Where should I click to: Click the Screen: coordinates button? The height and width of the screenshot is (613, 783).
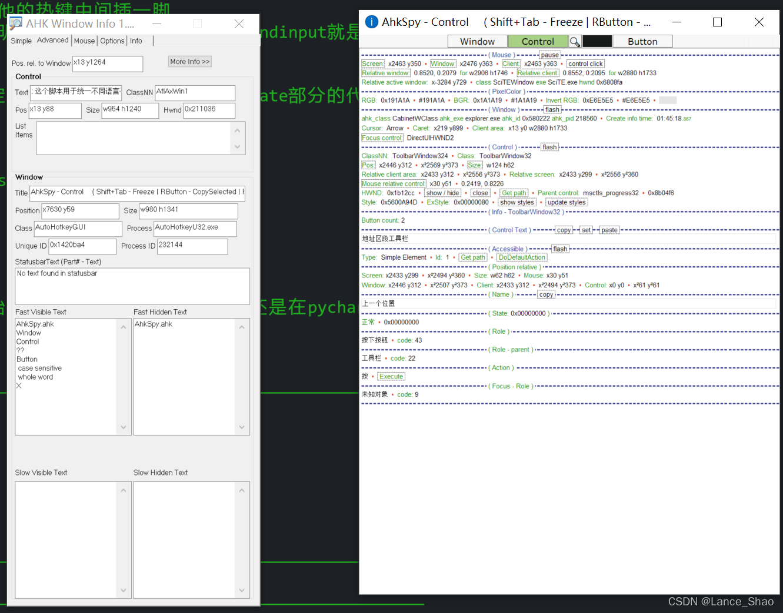point(373,64)
